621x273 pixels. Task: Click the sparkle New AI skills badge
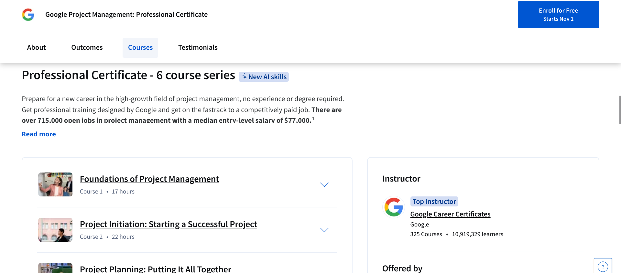click(x=264, y=77)
